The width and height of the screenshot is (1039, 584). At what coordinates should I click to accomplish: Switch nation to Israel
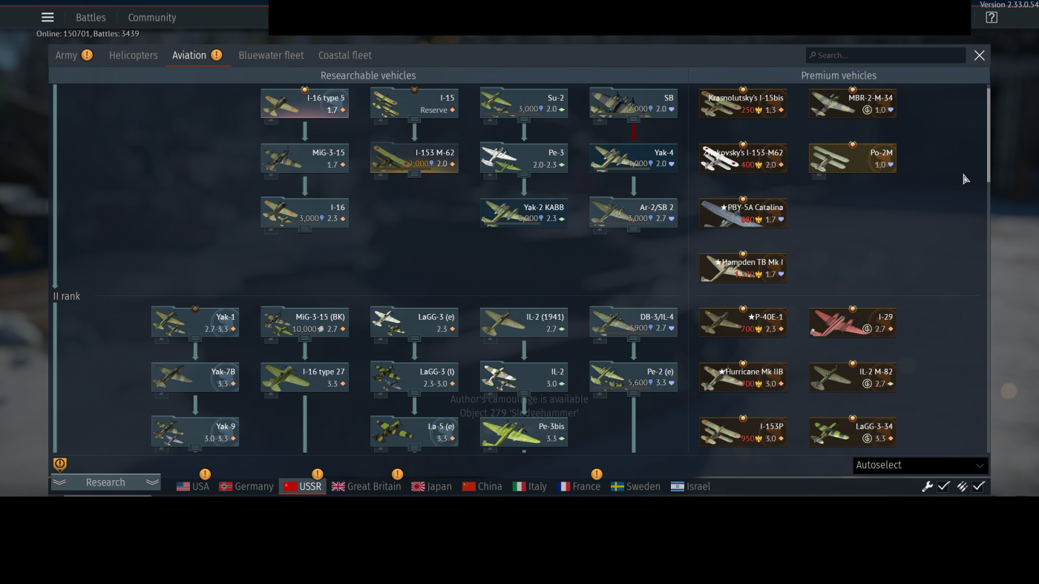click(x=690, y=487)
